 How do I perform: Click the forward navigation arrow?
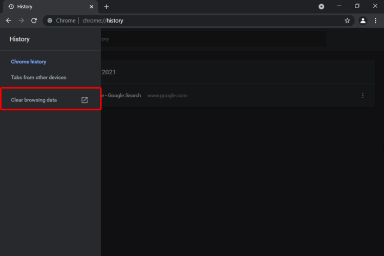22,20
